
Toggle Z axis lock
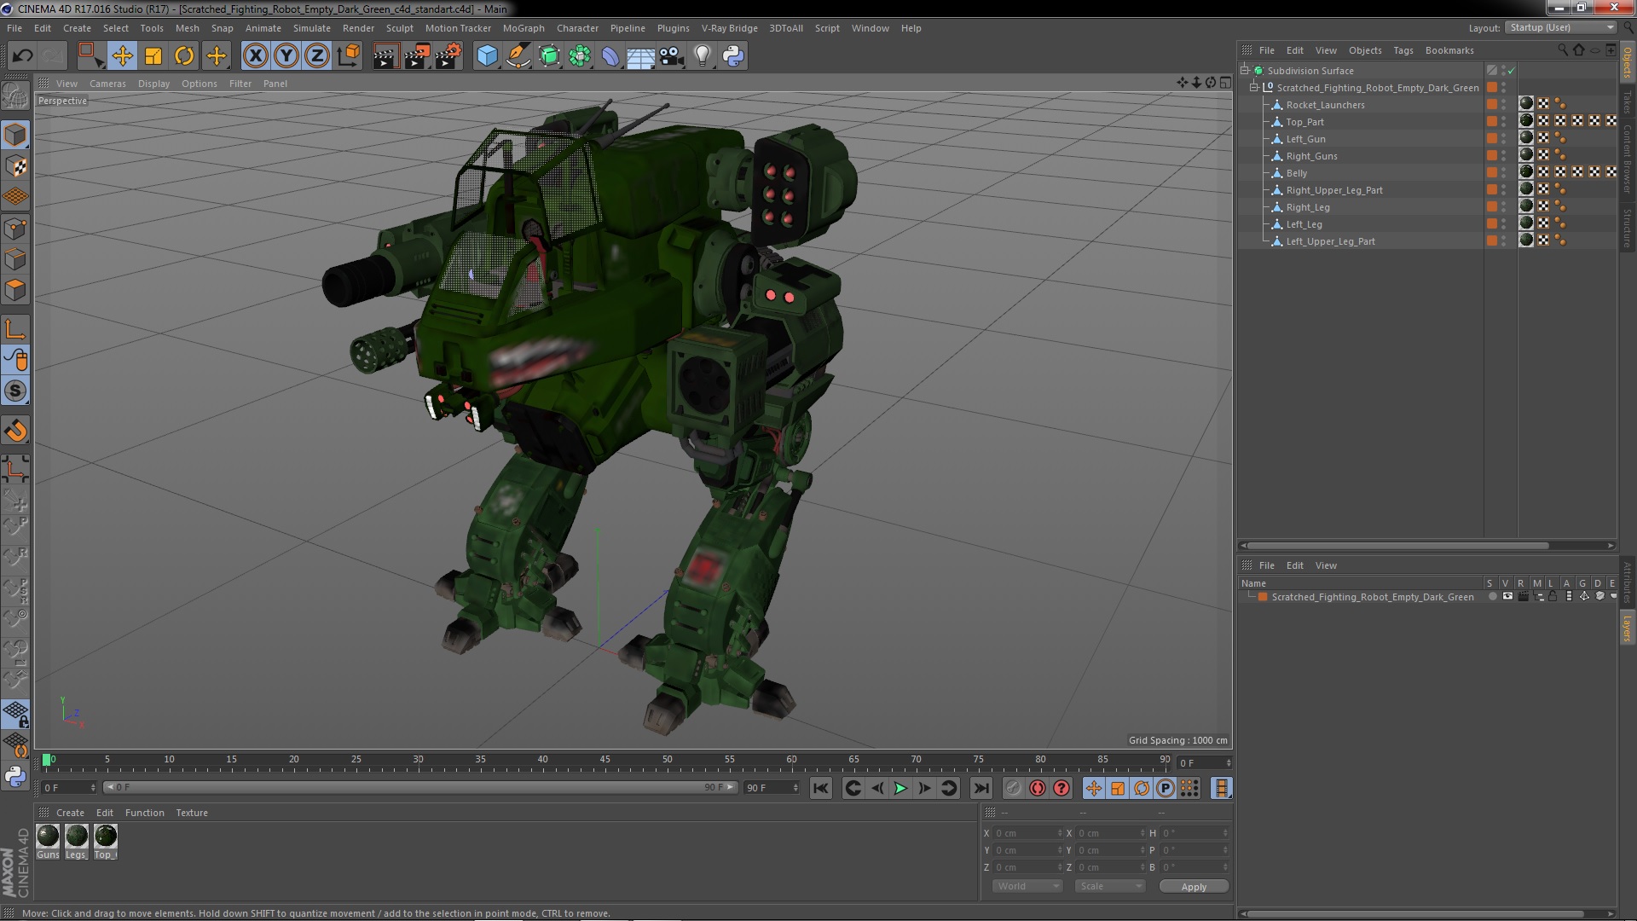(317, 56)
